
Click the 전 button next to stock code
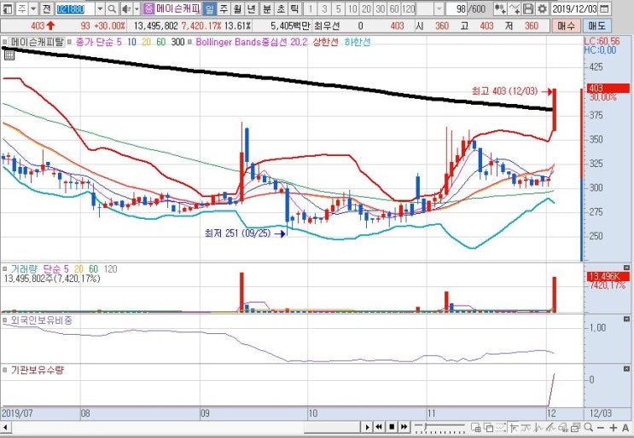point(47,9)
